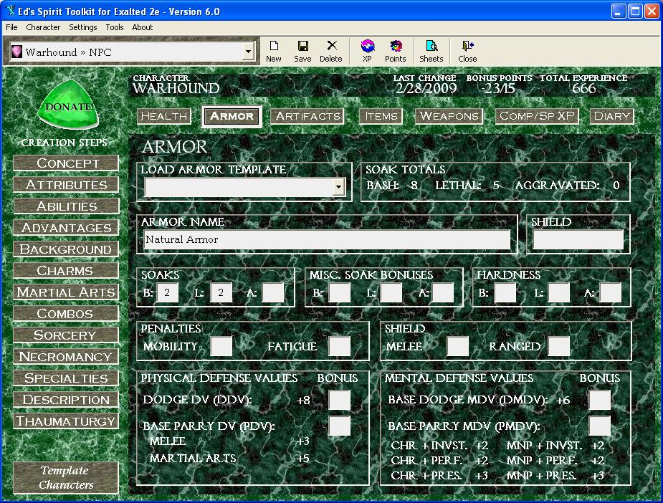This screenshot has width=663, height=503.
Task: Click the Shield Melee field
Action: (457, 347)
